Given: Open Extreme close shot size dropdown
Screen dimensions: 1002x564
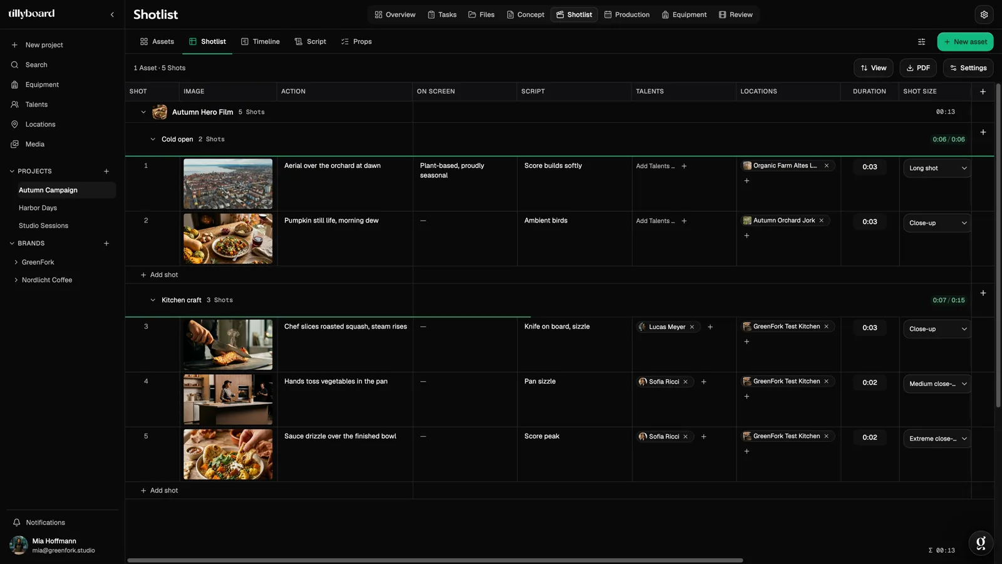Looking at the screenshot, I should [x=937, y=439].
